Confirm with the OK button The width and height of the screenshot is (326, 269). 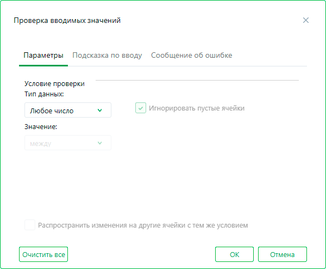point(234,254)
